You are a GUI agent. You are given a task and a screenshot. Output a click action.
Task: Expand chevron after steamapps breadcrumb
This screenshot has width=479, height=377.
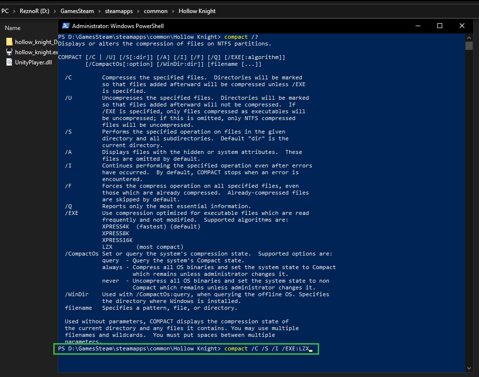pos(139,11)
